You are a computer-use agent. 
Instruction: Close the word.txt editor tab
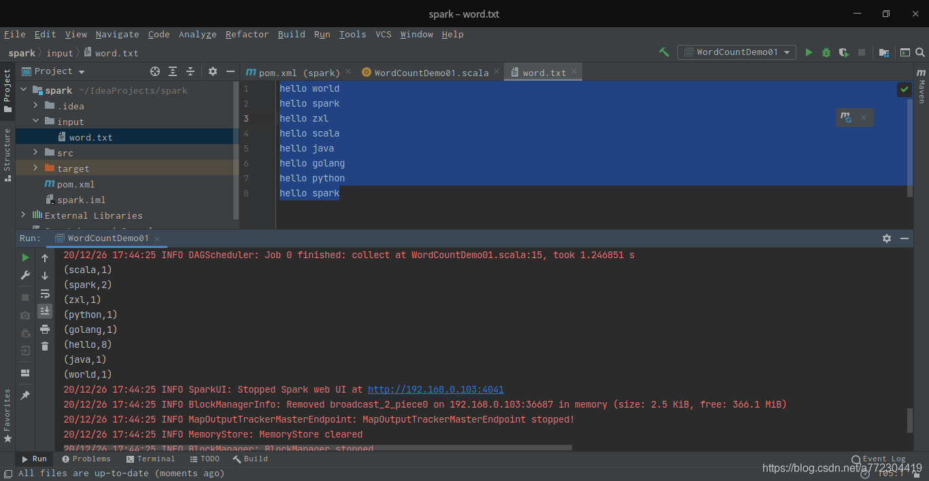click(575, 71)
